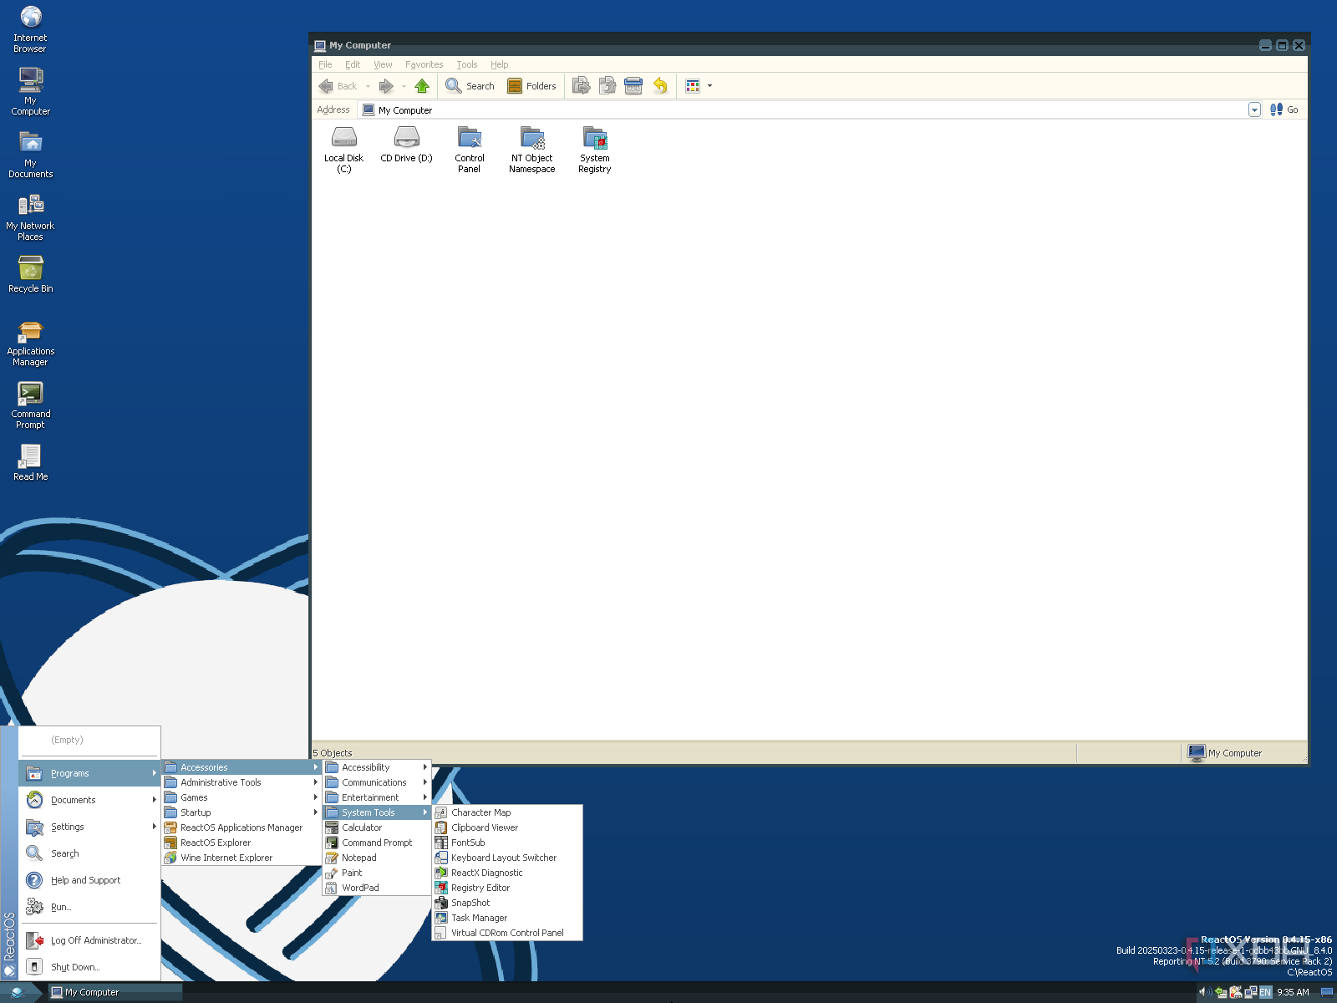This screenshot has width=1337, height=1003.
Task: Expand the Views button dropdown arrow
Action: (x=709, y=86)
